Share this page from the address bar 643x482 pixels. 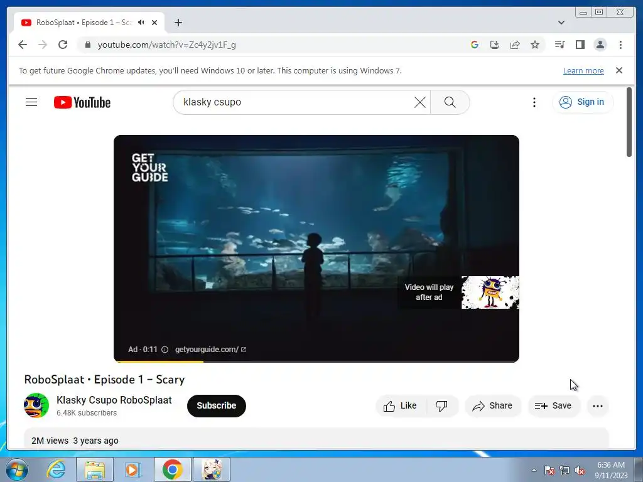point(515,45)
